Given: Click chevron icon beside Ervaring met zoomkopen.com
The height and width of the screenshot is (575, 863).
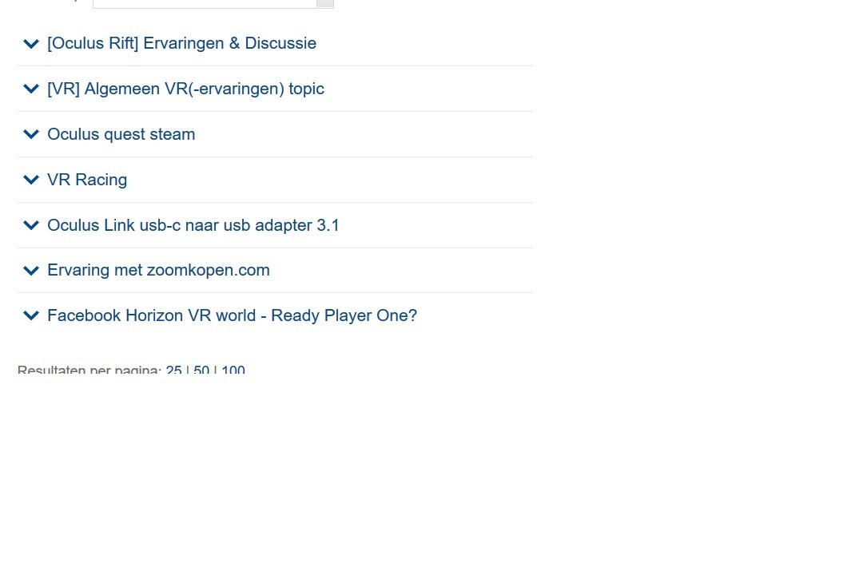Looking at the screenshot, I should pos(31,270).
